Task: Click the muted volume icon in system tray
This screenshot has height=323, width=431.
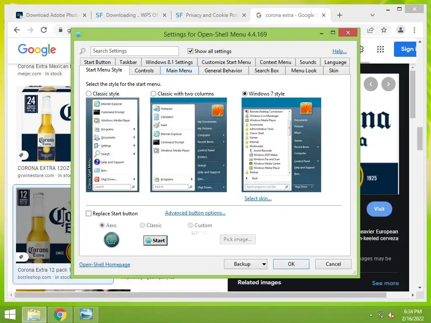Action: coord(391,315)
